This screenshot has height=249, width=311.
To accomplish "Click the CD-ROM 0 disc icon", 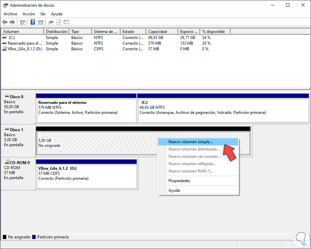I will [7, 161].
